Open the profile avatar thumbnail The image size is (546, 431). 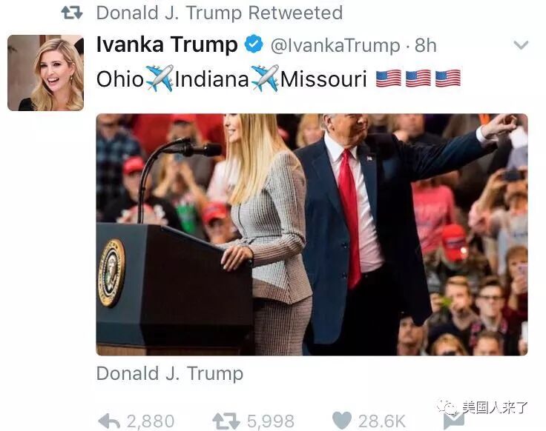click(45, 73)
